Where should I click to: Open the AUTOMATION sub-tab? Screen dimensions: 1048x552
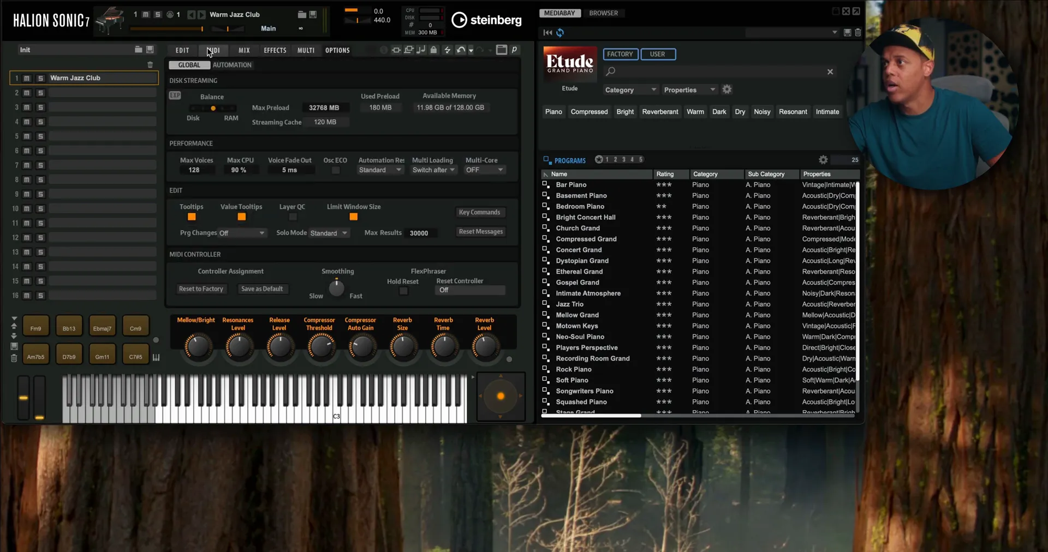tap(232, 65)
